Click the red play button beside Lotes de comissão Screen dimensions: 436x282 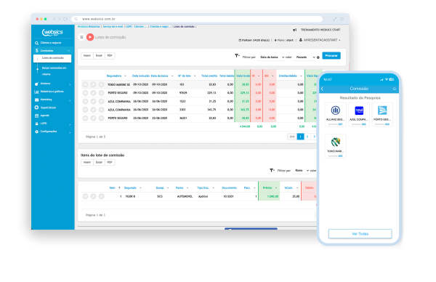click(x=90, y=37)
